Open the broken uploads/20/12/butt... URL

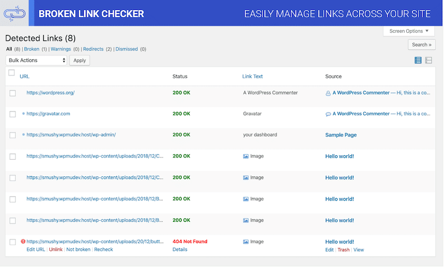[95, 242]
